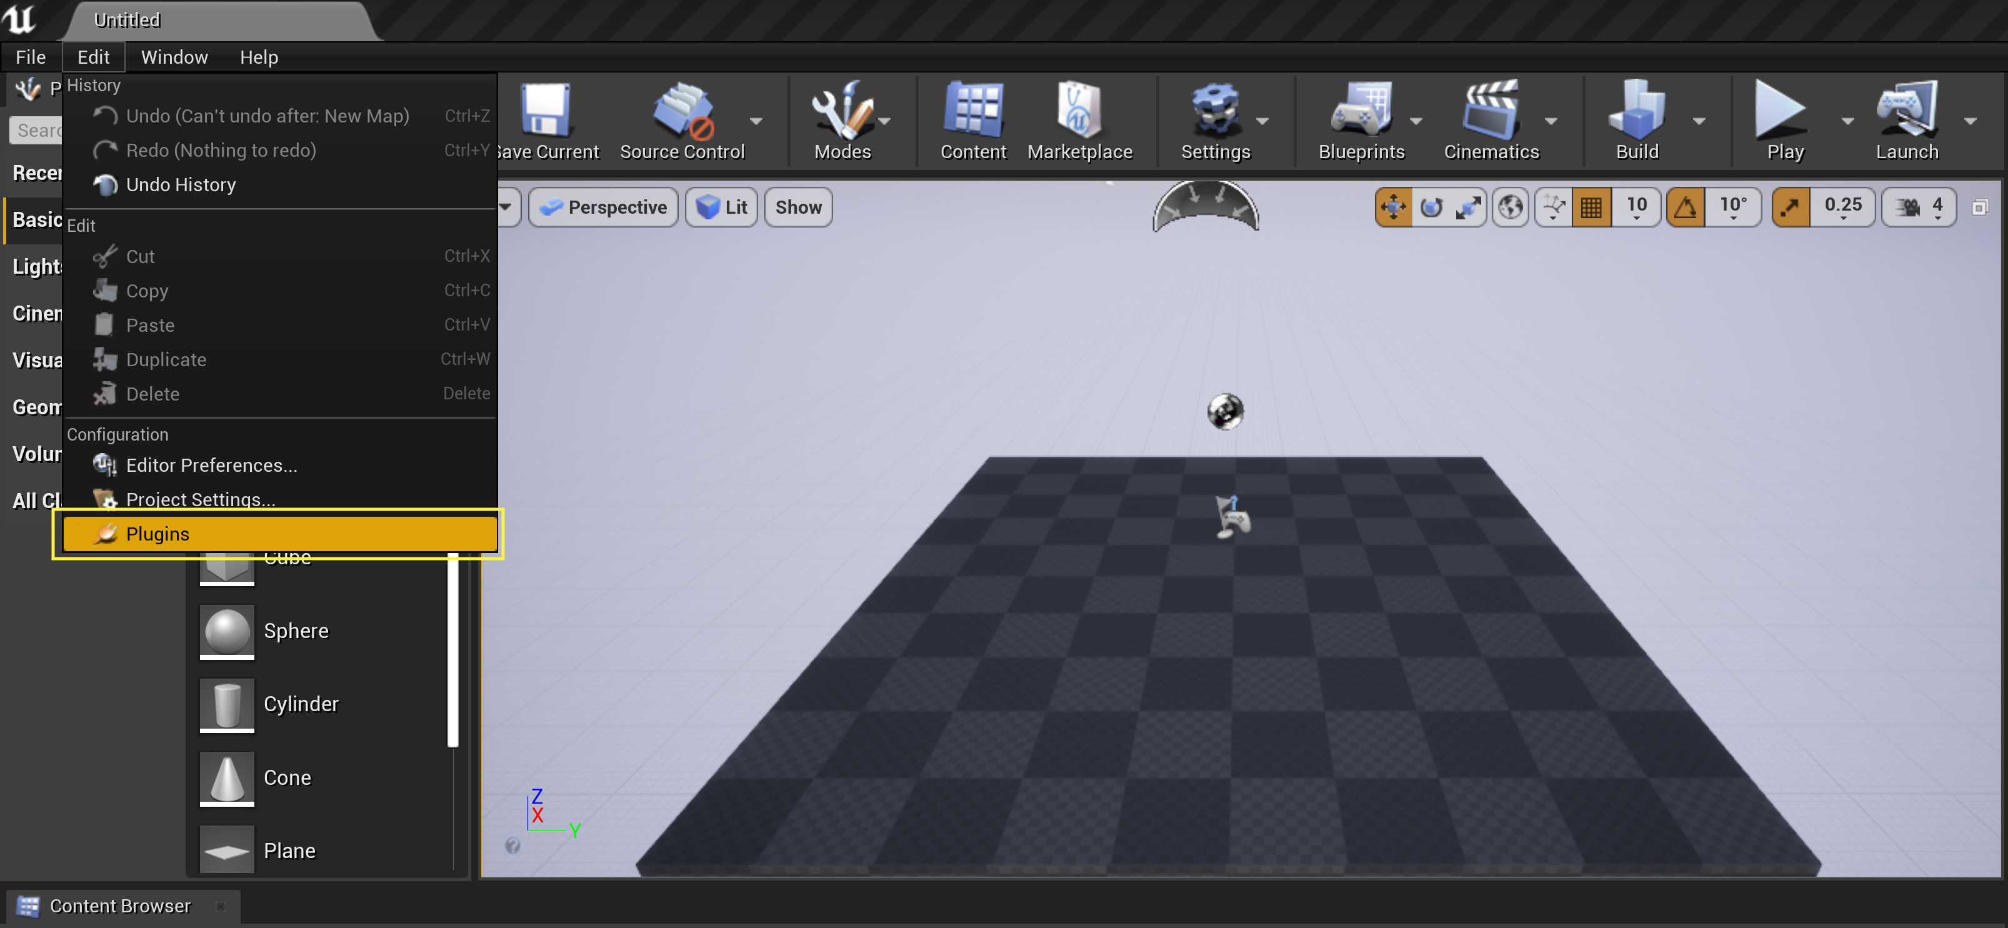This screenshot has width=2008, height=928.
Task: Click the Source Control icon
Action: 681,121
